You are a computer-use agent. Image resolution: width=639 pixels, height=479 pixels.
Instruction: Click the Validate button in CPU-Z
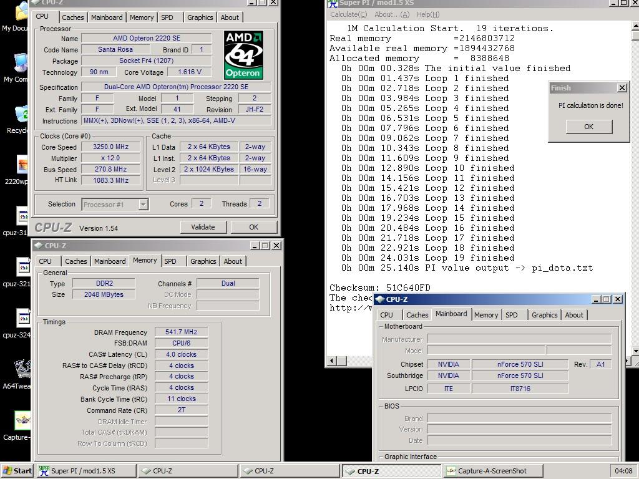coord(203,227)
